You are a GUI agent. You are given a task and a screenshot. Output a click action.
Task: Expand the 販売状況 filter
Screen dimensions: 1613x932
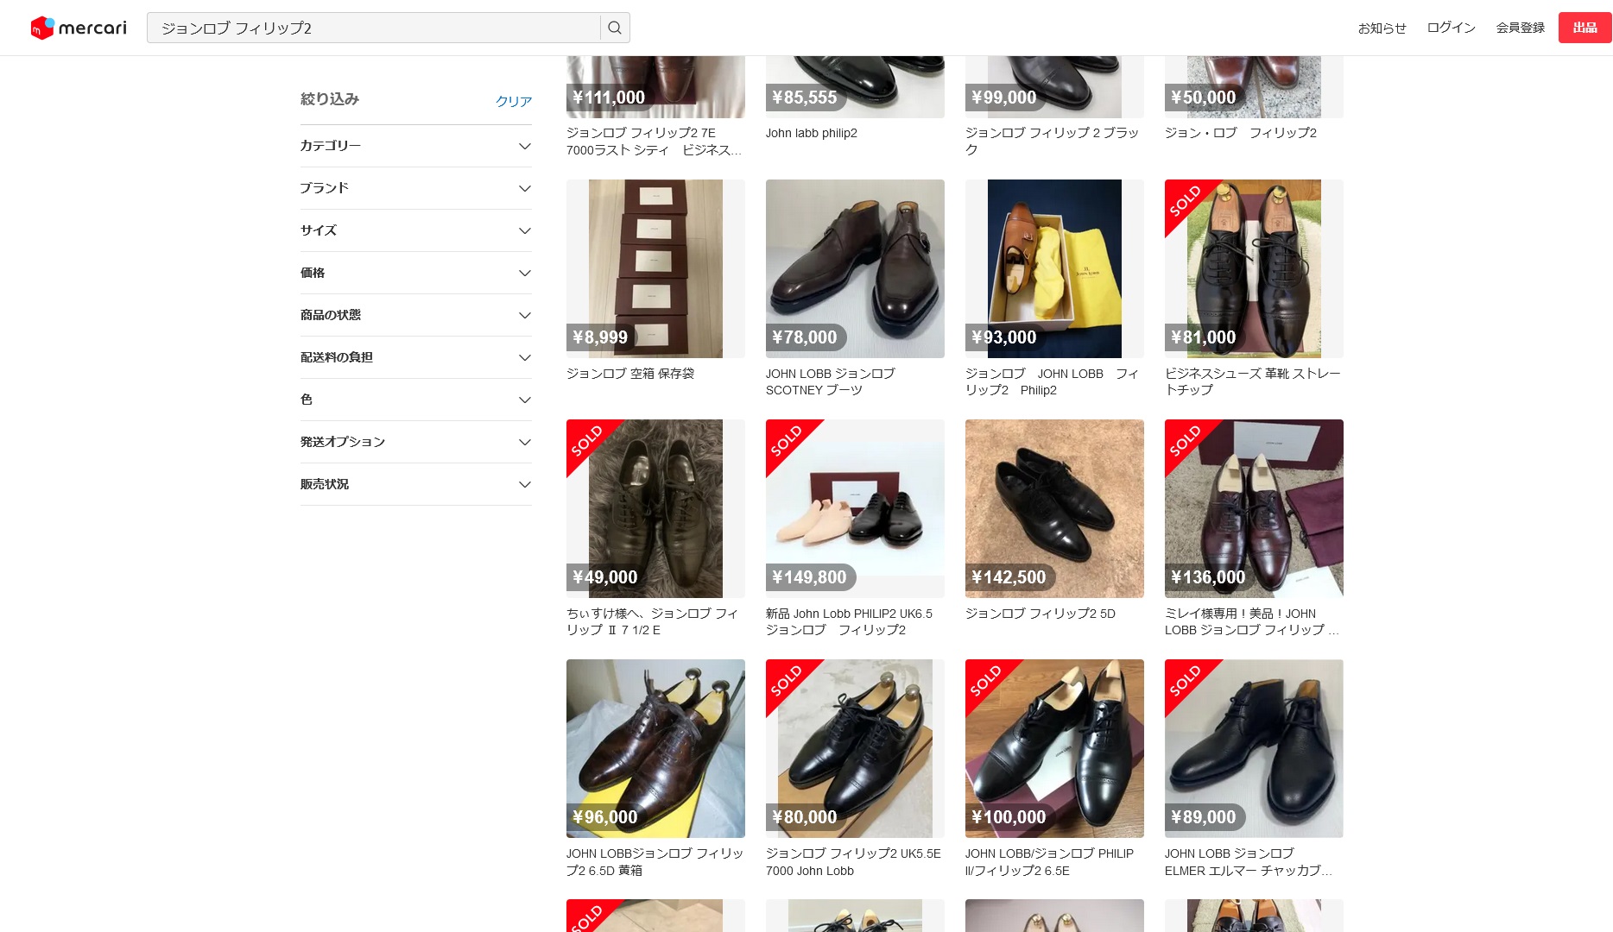415,484
